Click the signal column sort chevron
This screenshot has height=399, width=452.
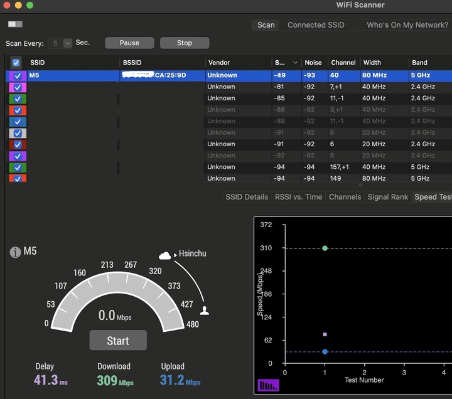(x=295, y=63)
